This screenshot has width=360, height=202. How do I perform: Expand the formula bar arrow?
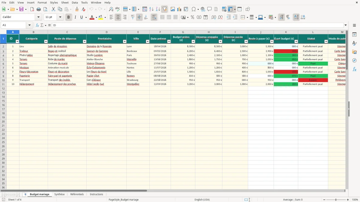[346, 25]
